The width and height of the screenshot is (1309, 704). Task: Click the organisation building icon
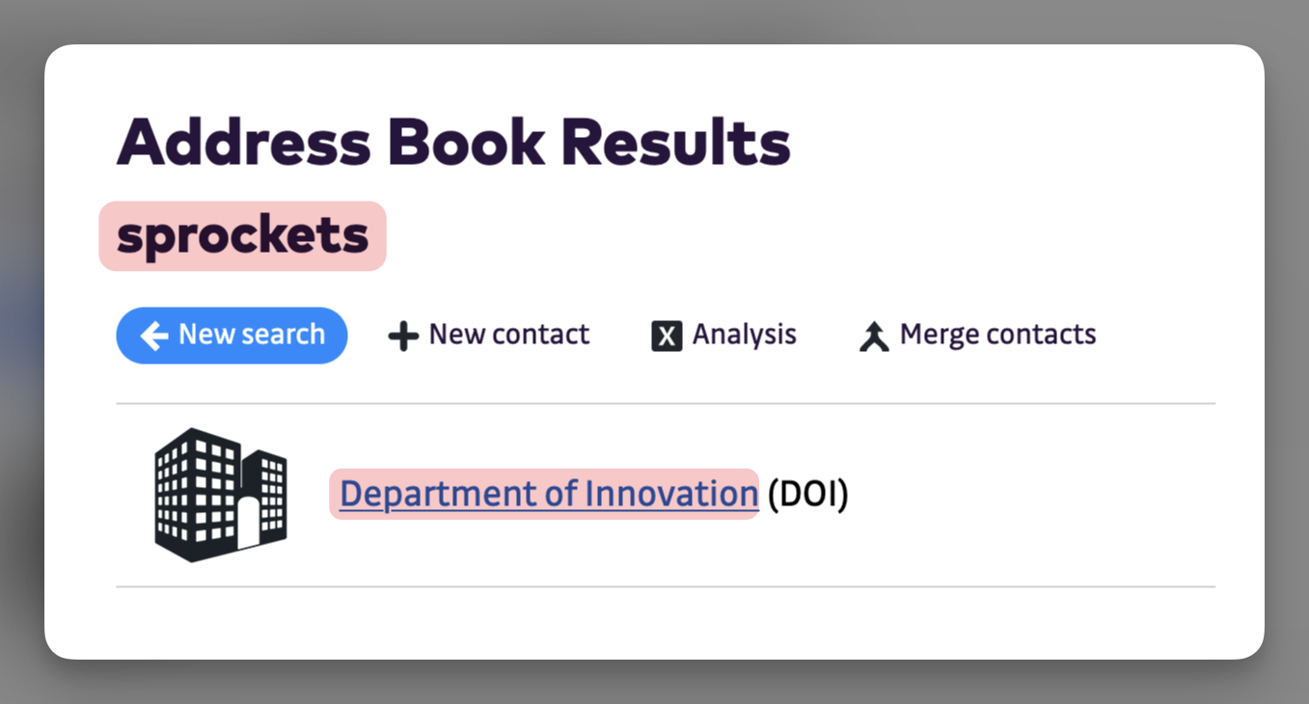pos(221,494)
